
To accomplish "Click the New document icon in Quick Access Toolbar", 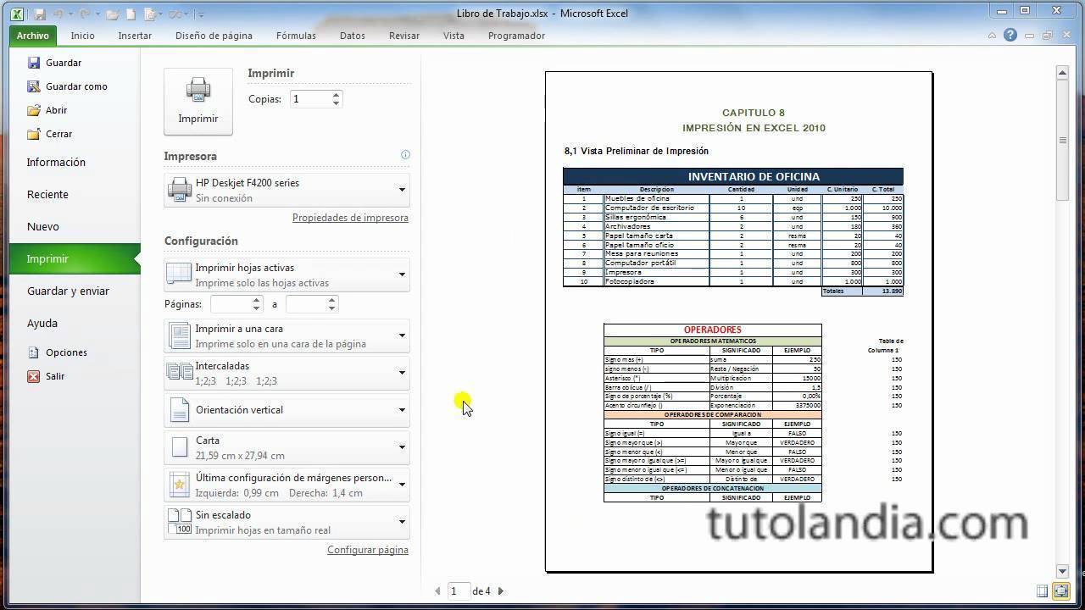I will coord(131,14).
